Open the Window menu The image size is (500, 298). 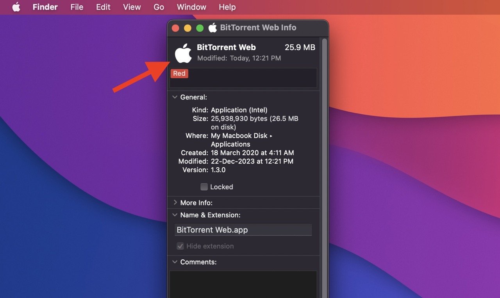191,7
